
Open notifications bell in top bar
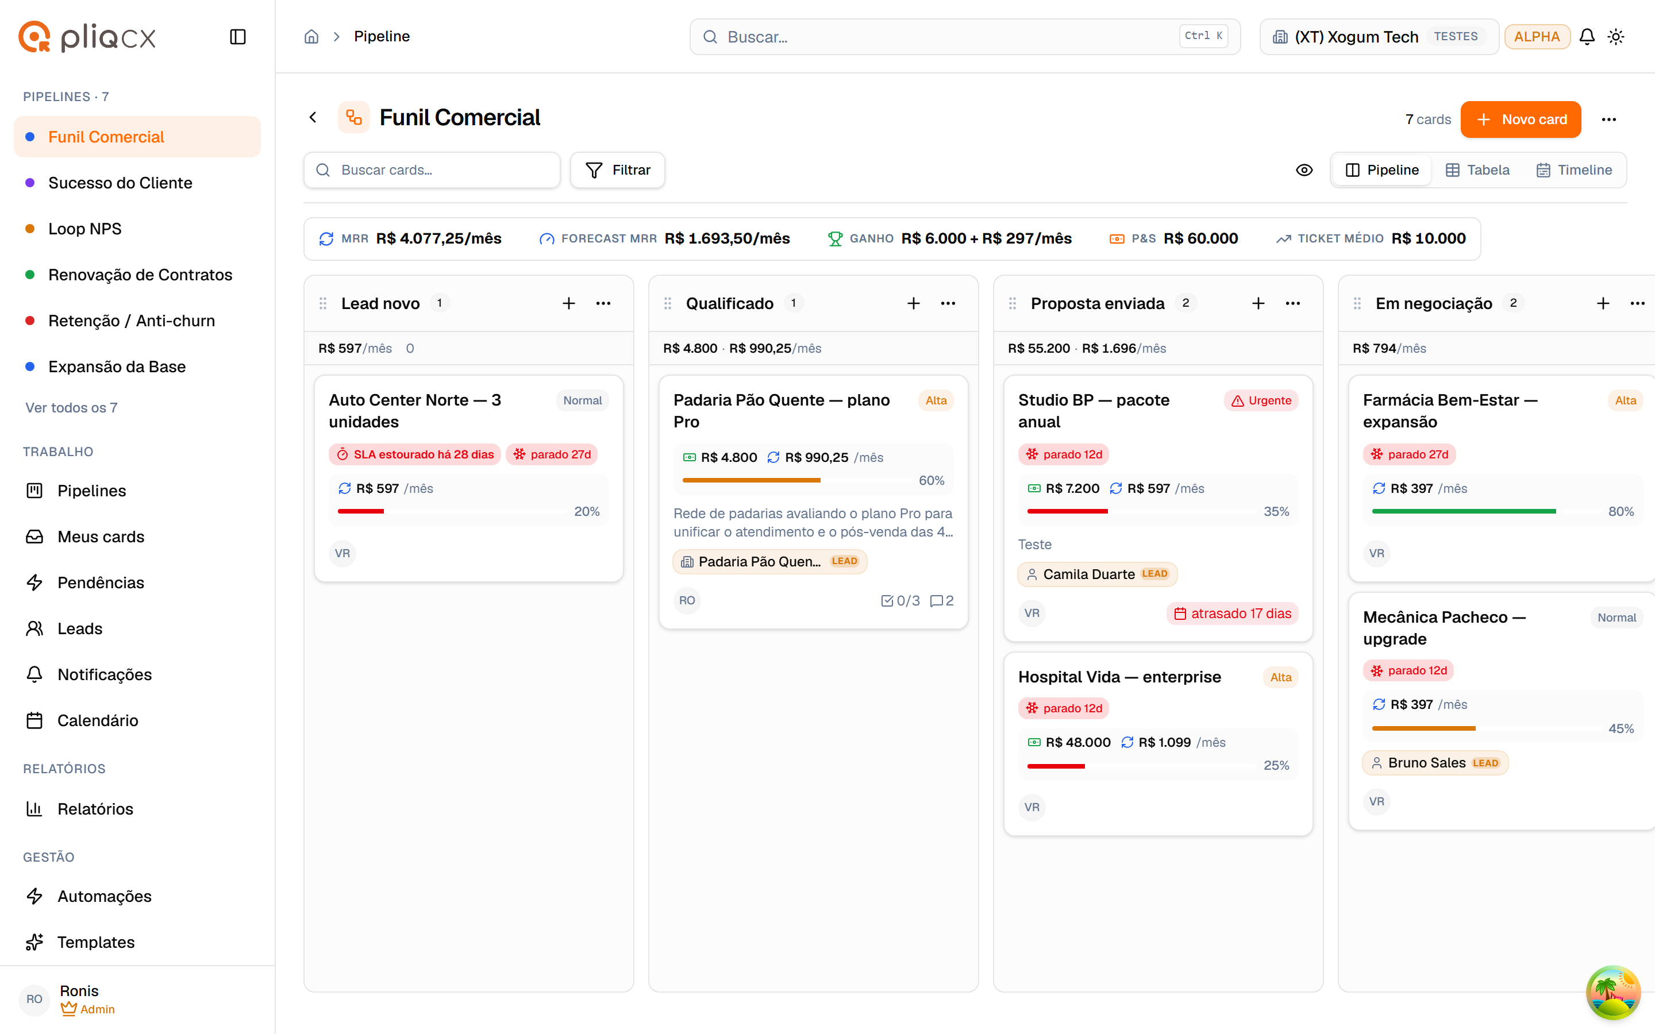pos(1587,36)
